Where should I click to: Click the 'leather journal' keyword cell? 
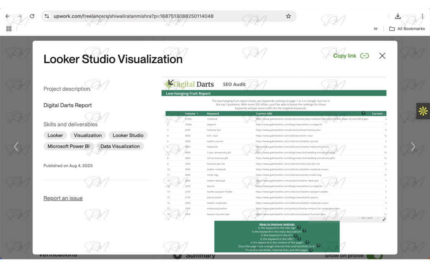pyautogui.click(x=215, y=141)
